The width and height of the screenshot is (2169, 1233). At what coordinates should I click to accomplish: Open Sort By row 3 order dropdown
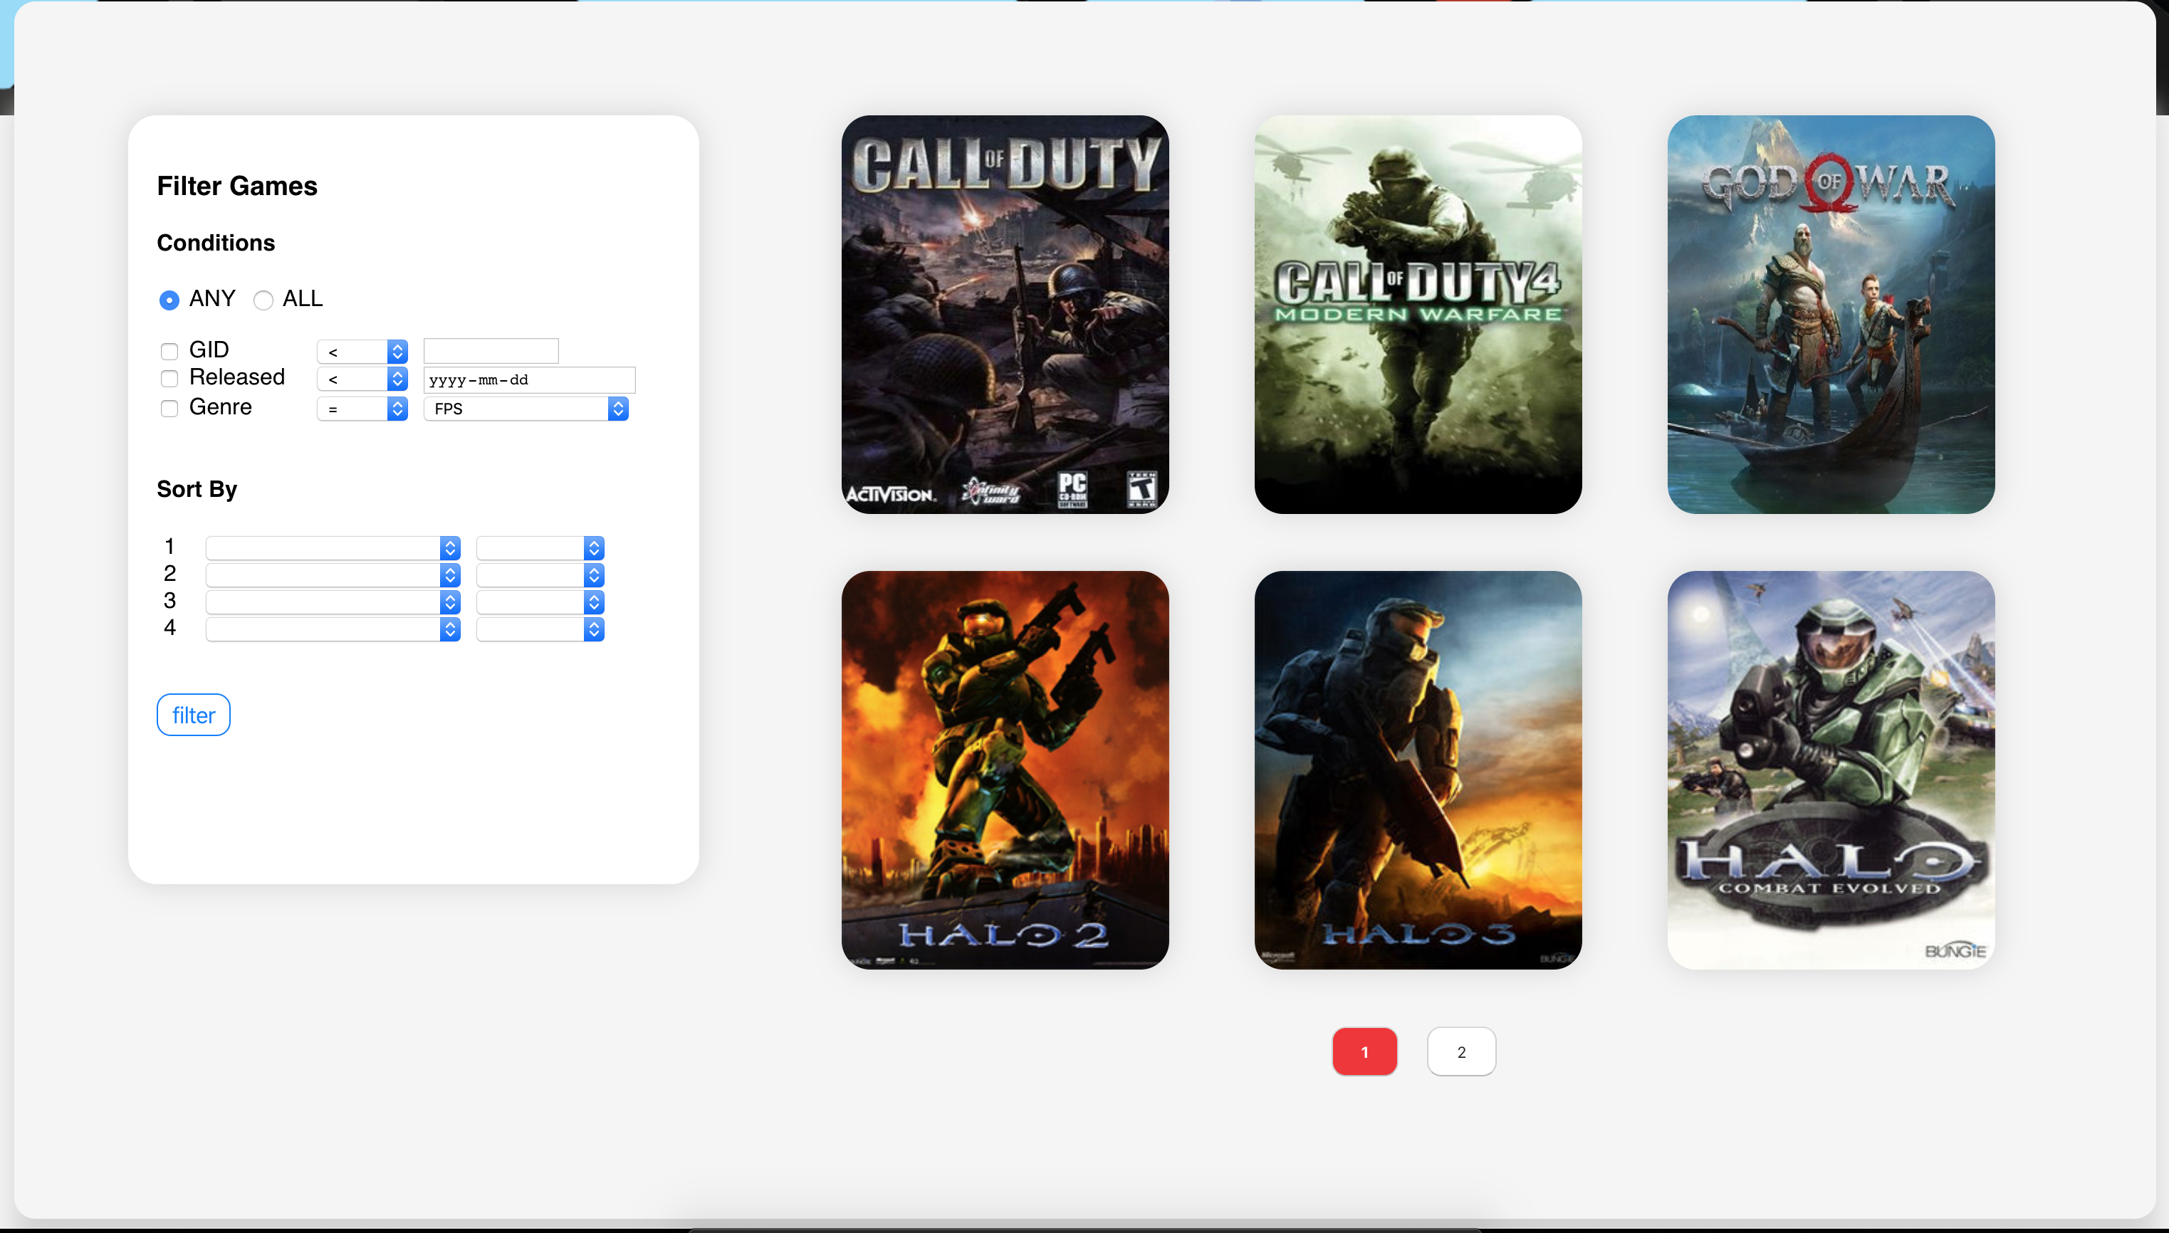coord(540,602)
